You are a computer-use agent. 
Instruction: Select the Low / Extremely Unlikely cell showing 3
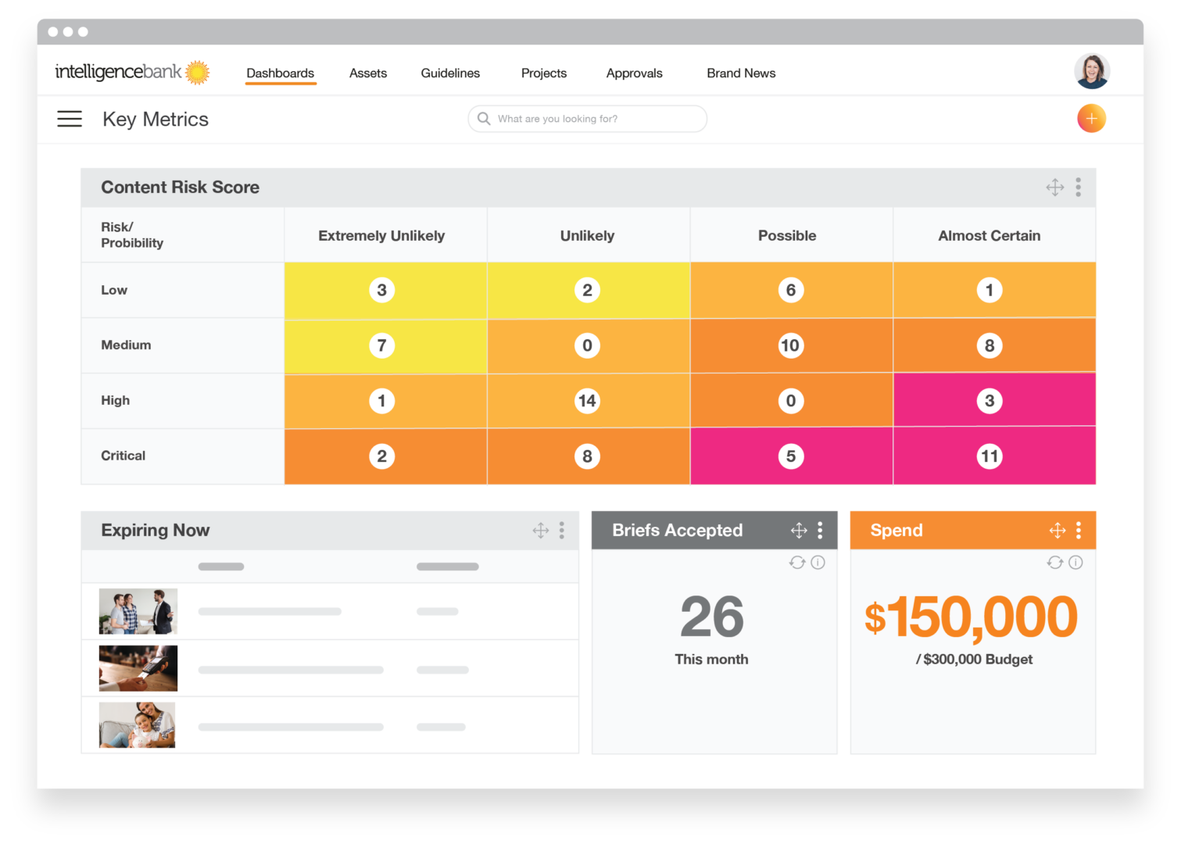[x=385, y=290]
